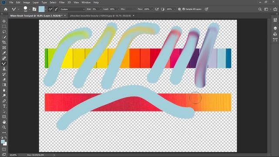The image size is (279, 157).
Task: Select the Zoom tool
Action: click(x=4, y=127)
